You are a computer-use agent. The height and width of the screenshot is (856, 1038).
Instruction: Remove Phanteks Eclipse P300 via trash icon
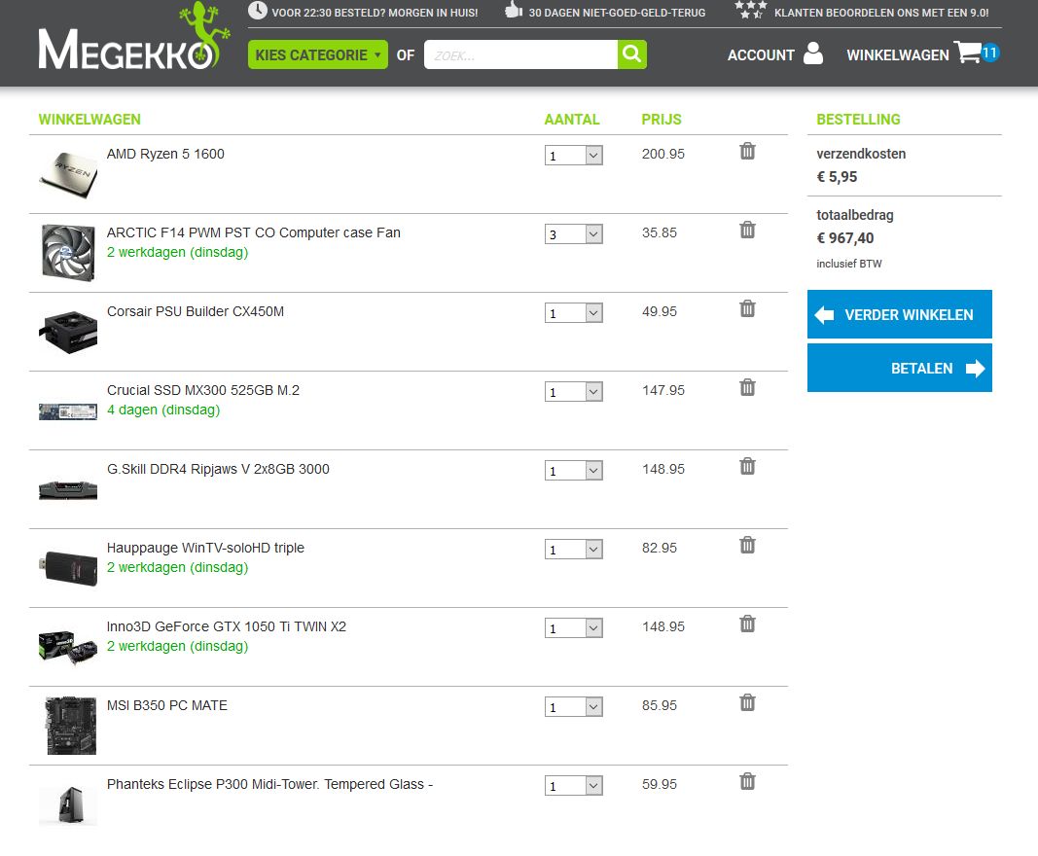[x=747, y=782]
